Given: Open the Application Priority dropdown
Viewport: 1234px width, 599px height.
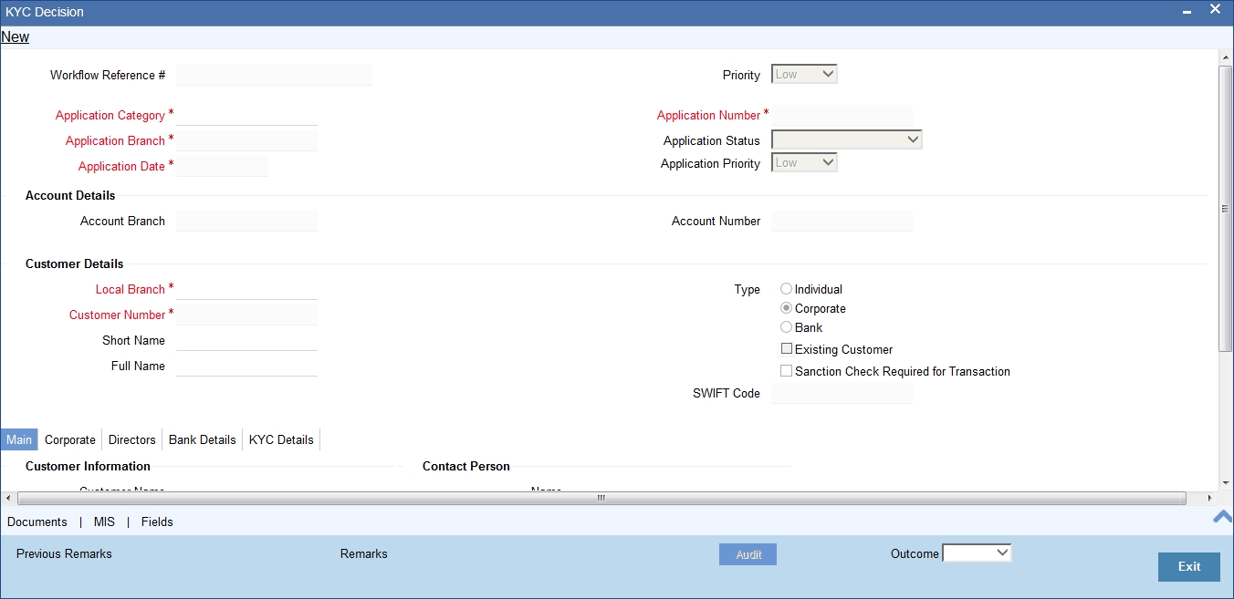Looking at the screenshot, I should pyautogui.click(x=804, y=163).
